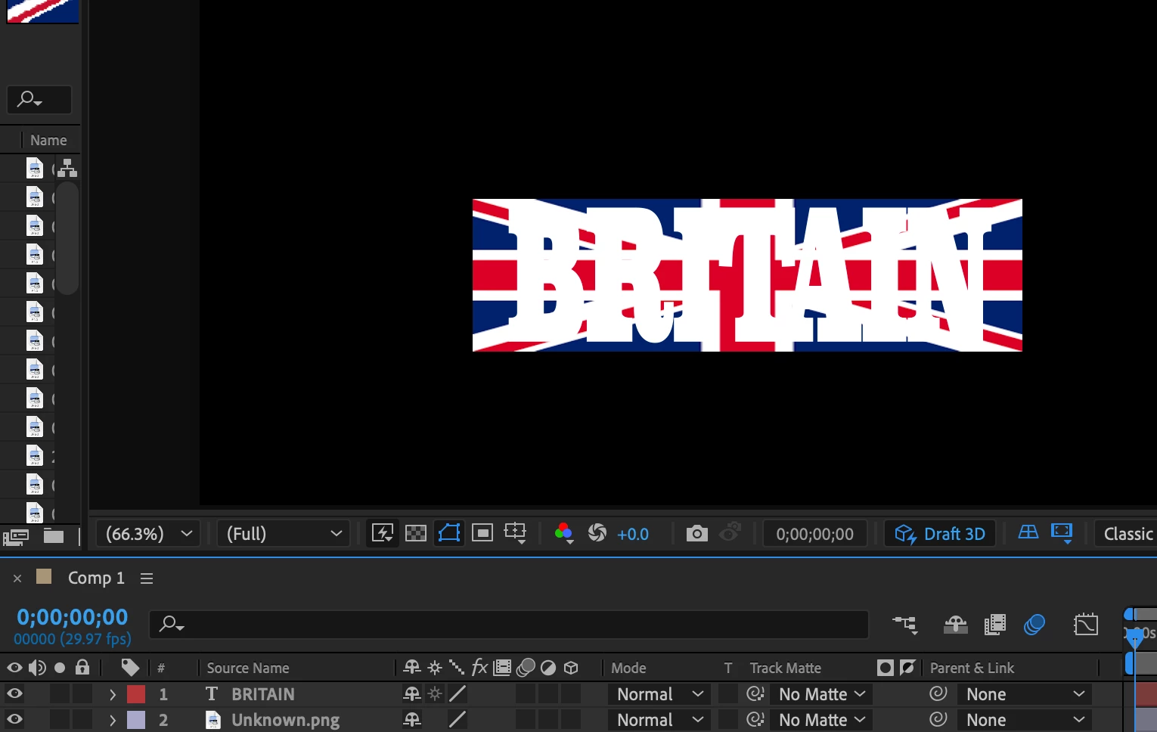
Task: Toggle hide shy layers in timeline
Action: pyautogui.click(x=956, y=625)
